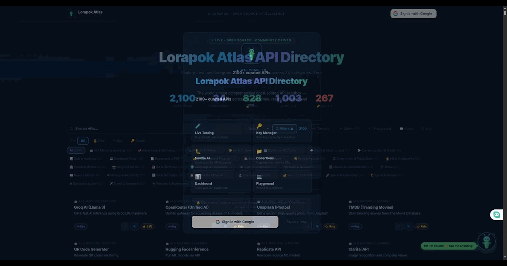
Task: Toggle the Light theme switch
Action: coord(427,129)
